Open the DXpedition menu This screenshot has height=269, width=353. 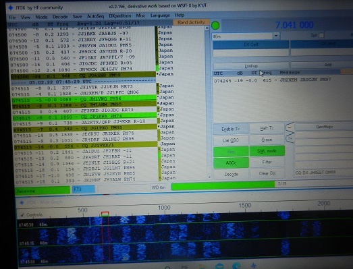[119, 16]
